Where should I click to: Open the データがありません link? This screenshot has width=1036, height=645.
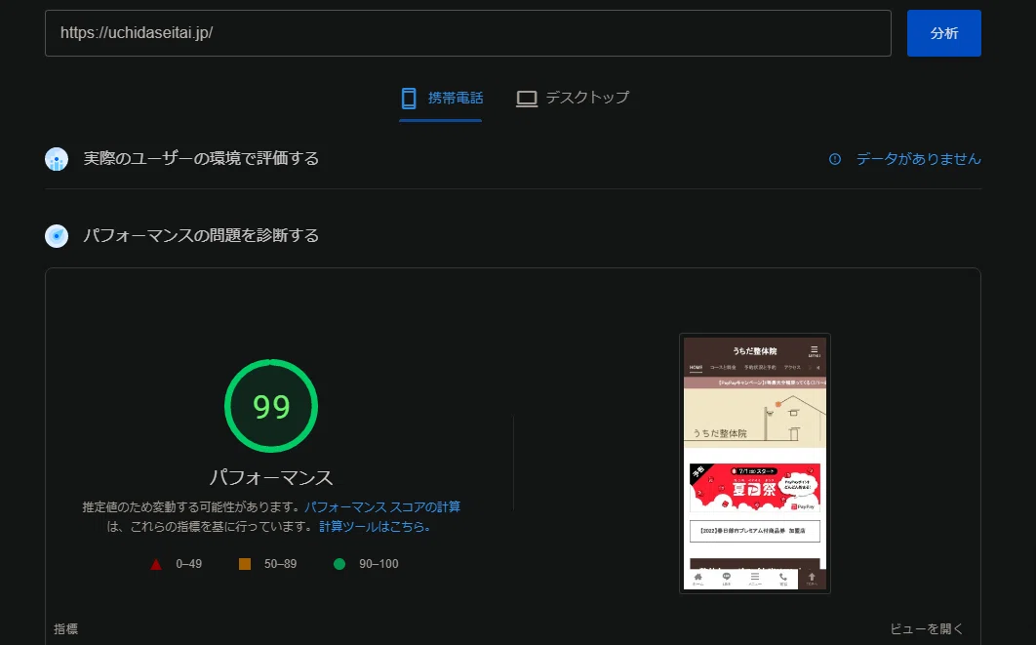click(x=918, y=159)
